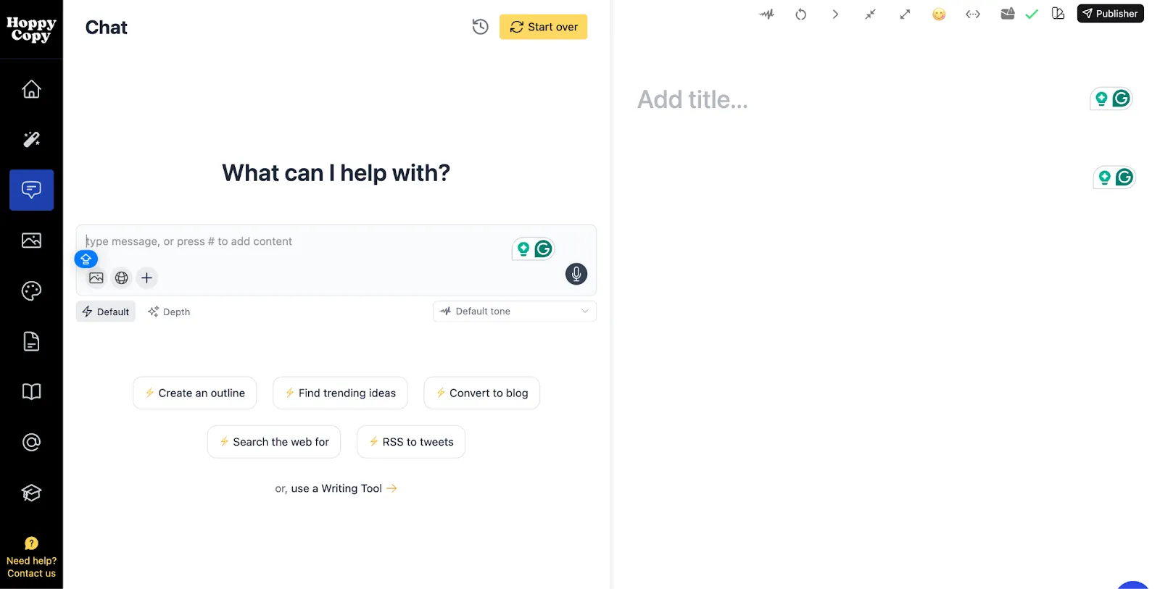
Task: Open the use a Writing Tool link
Action: pyautogui.click(x=344, y=488)
